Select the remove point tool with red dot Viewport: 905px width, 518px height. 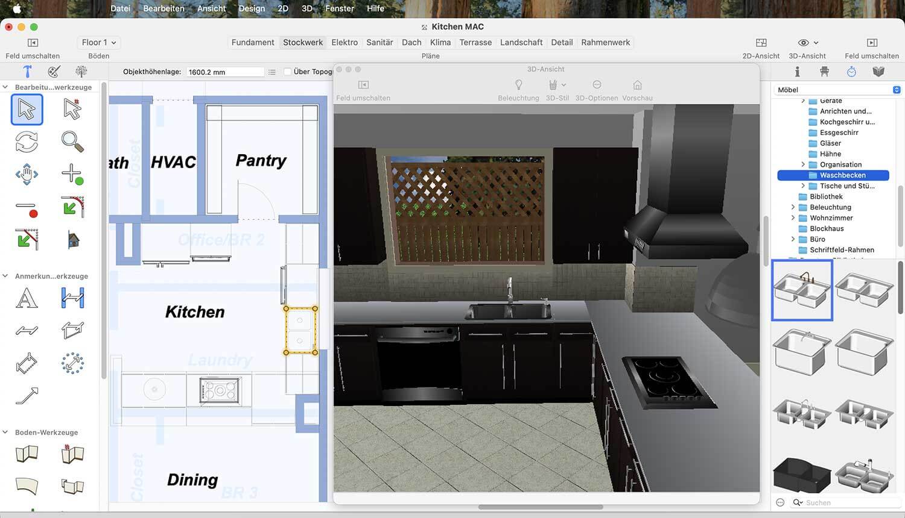pyautogui.click(x=27, y=208)
